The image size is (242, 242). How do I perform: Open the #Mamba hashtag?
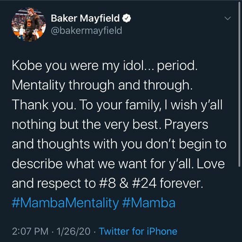pos(149,203)
